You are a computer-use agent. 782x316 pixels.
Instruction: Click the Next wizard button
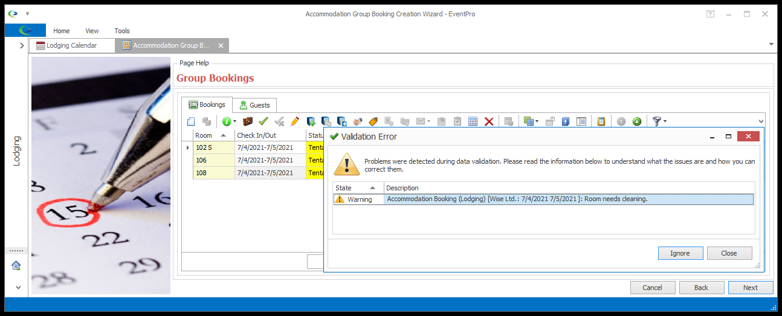pos(751,288)
